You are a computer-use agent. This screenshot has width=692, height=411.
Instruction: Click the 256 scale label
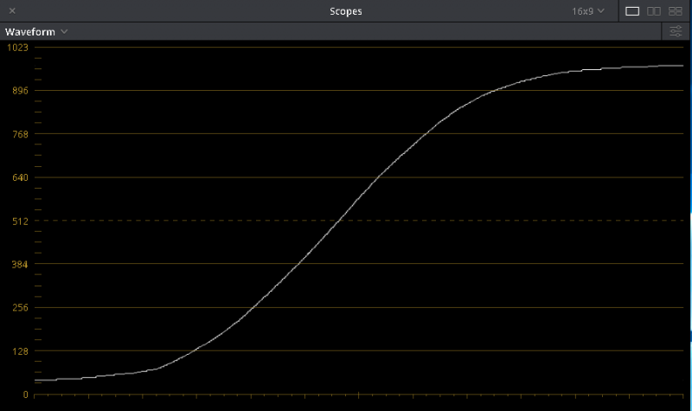coord(19,307)
